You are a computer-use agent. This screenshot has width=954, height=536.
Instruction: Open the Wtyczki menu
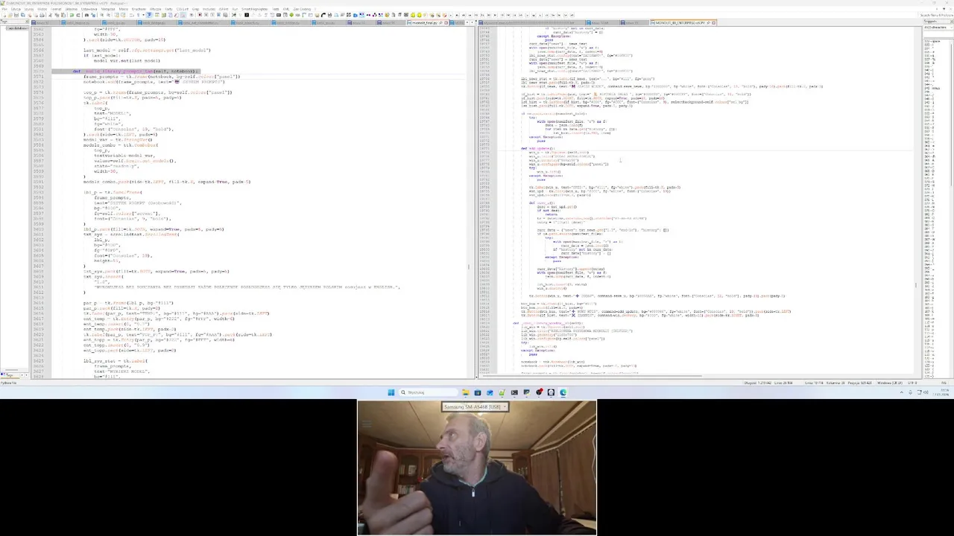point(156,9)
